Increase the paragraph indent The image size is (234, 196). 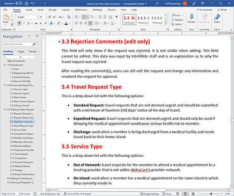[x=105, y=17]
